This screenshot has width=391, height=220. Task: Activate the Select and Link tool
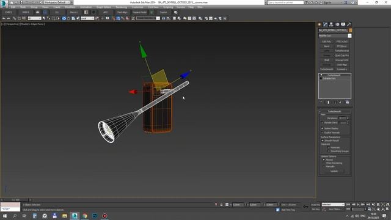[15, 18]
